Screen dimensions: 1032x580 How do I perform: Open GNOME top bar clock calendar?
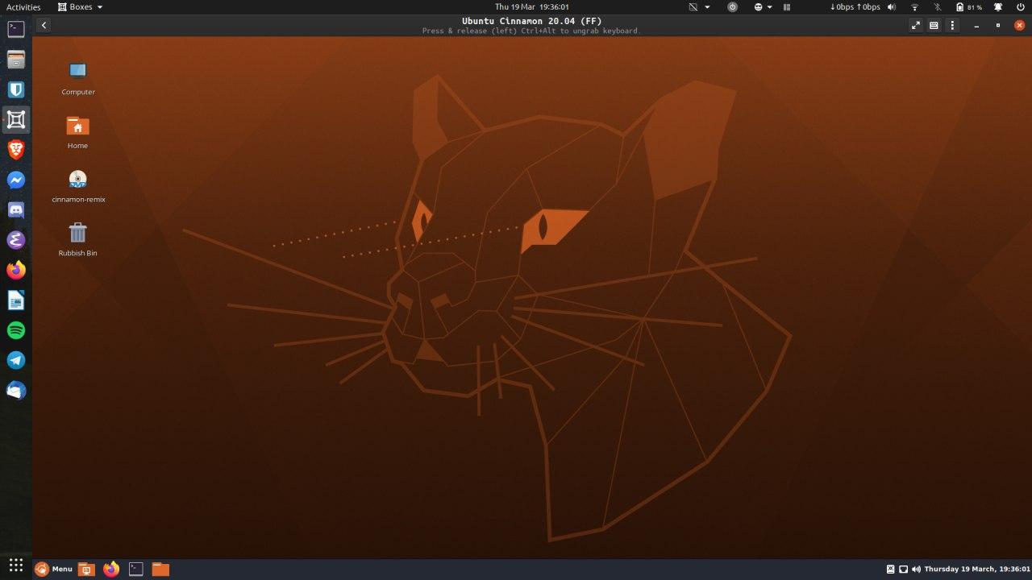point(531,6)
